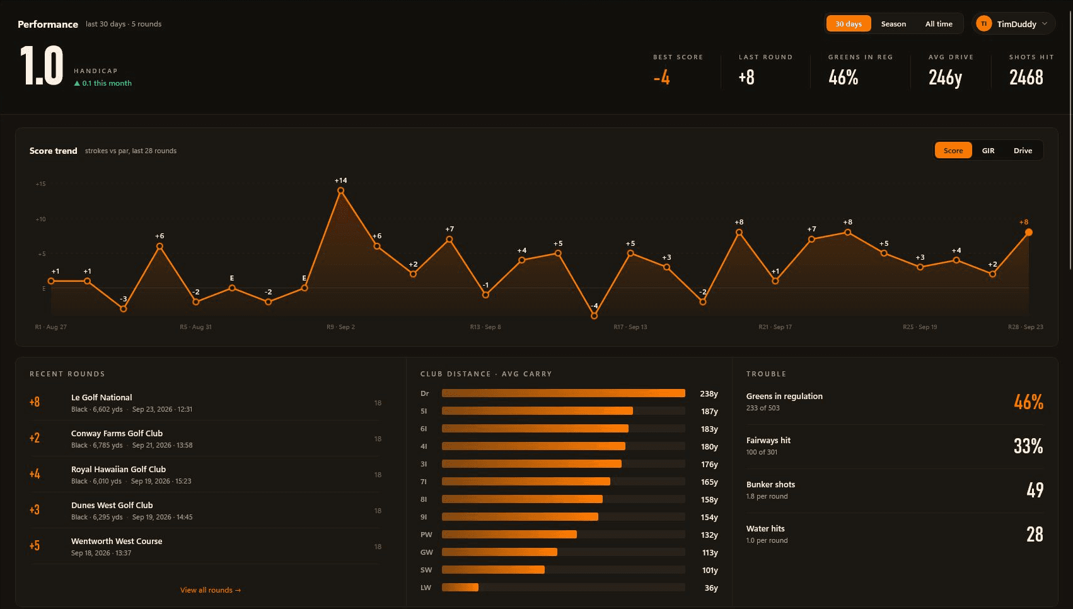The width and height of the screenshot is (1073, 609).
Task: Switch chart to GIR view
Action: tap(988, 151)
